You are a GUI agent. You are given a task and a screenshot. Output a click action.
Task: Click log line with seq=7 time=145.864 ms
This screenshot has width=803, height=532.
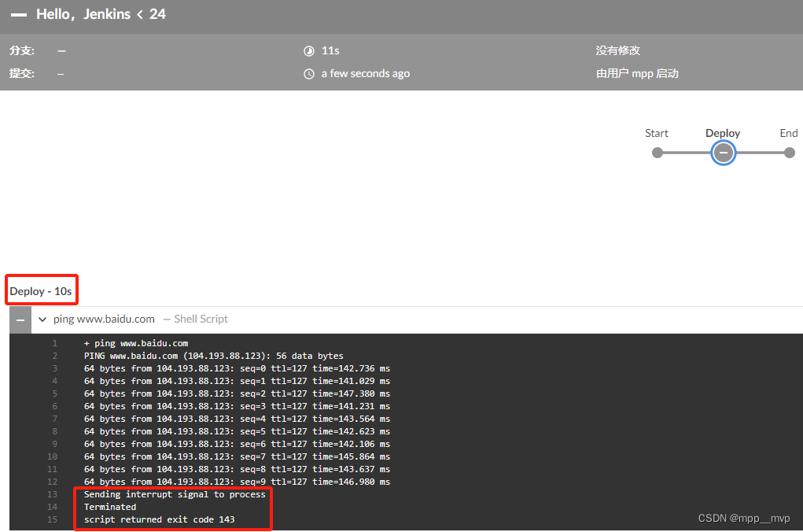pos(237,456)
